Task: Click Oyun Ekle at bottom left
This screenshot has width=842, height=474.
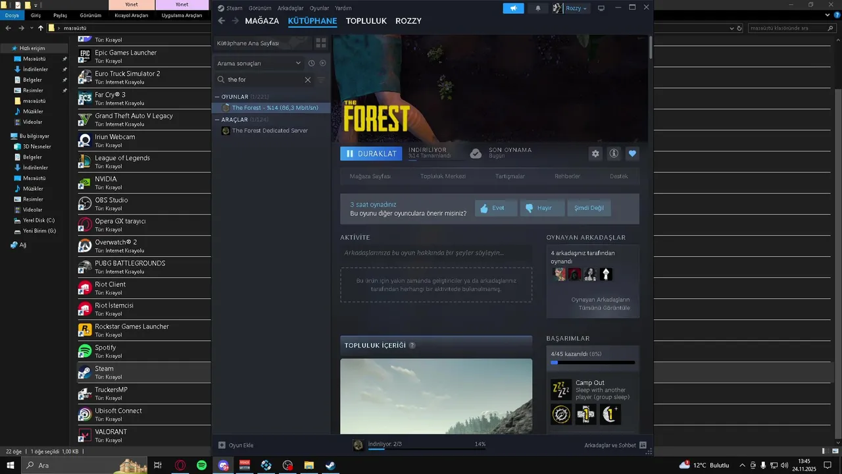Action: [235, 446]
